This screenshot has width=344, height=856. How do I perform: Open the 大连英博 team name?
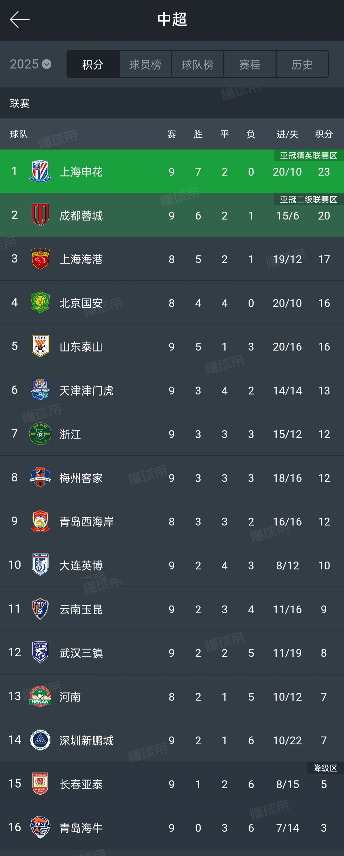(x=81, y=565)
